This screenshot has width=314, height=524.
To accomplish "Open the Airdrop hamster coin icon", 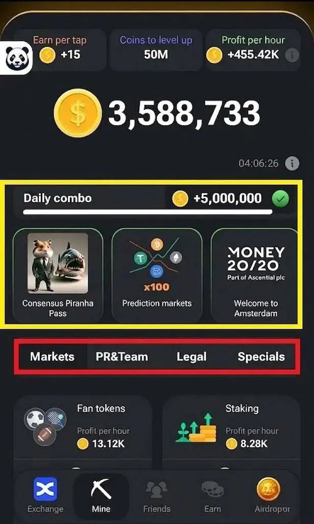I will click(269, 489).
